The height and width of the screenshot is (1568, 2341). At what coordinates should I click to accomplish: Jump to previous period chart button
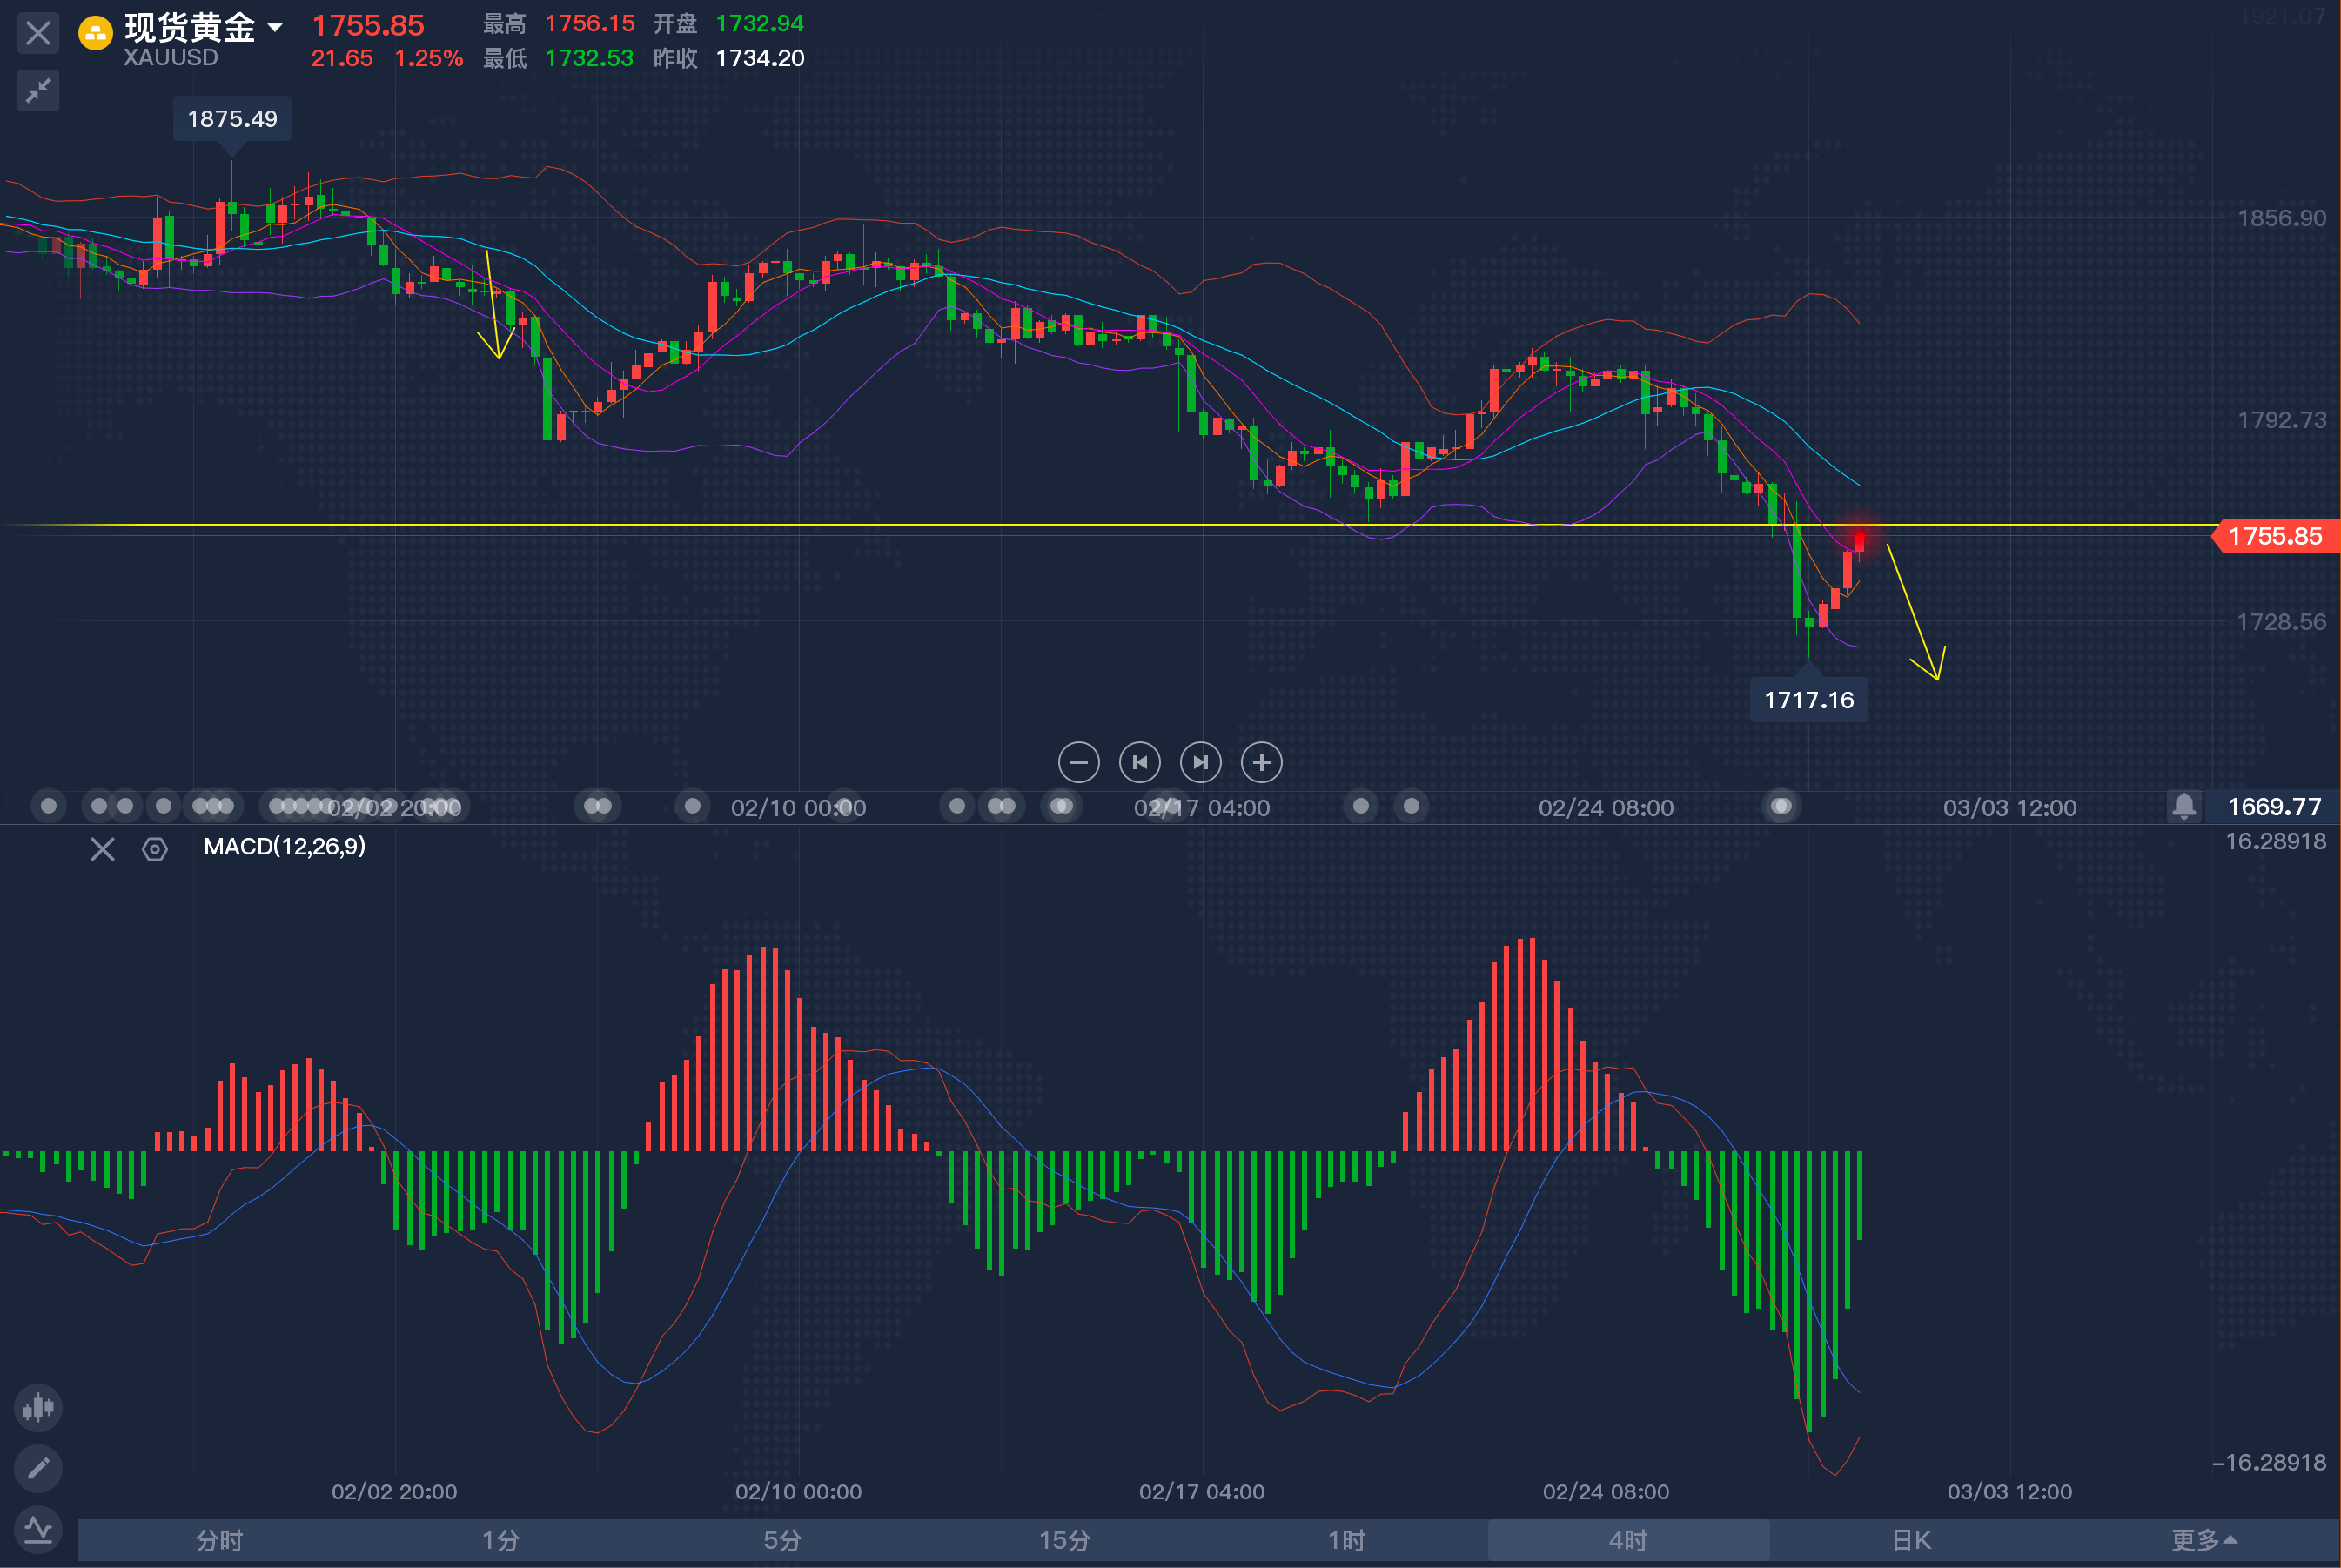coord(1139,763)
